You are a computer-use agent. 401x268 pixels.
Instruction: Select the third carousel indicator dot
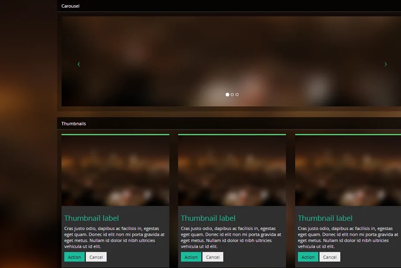(x=237, y=94)
